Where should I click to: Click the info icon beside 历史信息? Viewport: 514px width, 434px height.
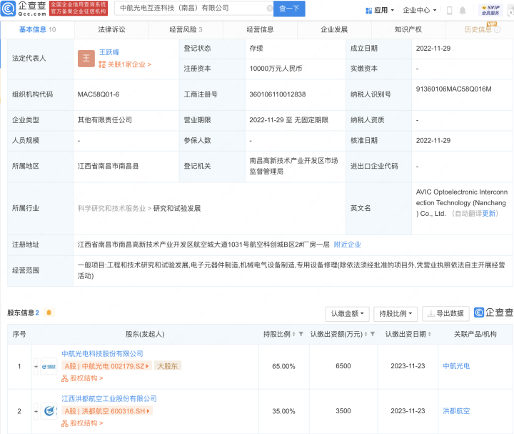coord(498,29)
